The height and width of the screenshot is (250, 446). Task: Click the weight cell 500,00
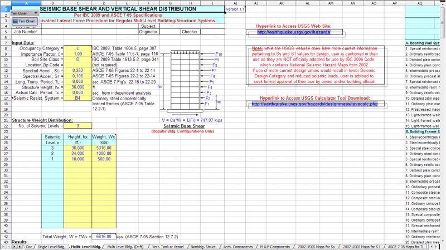tap(104, 159)
